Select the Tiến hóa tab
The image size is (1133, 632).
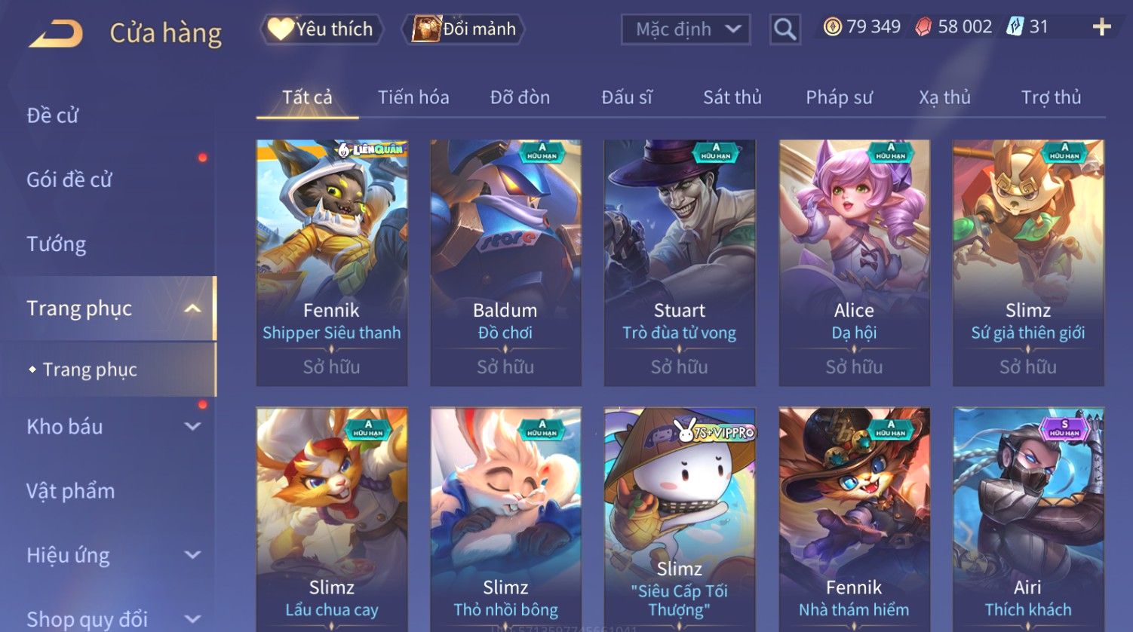coord(413,97)
